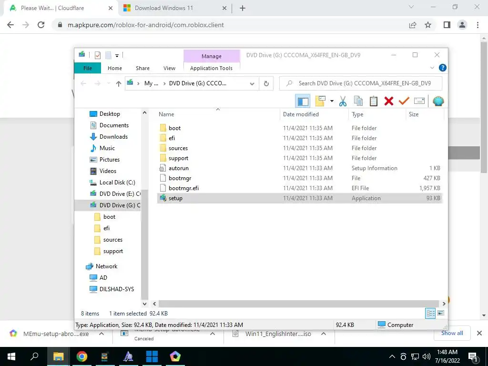Click the horizontal scrollbar of file list
Image resolution: width=488 pixels, height=366 pixels.
299,304
